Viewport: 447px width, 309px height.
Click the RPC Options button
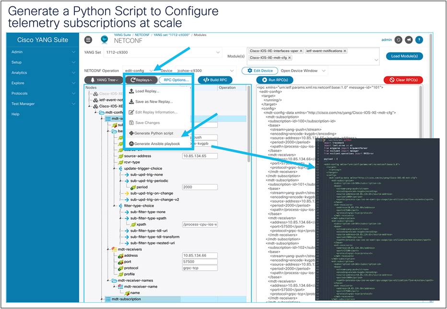[x=176, y=80]
